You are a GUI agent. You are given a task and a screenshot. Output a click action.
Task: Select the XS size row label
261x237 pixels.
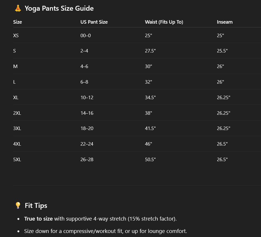click(16, 35)
